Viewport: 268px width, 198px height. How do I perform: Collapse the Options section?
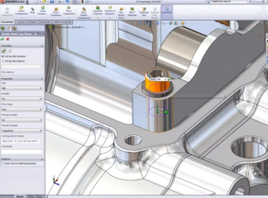[42, 159]
